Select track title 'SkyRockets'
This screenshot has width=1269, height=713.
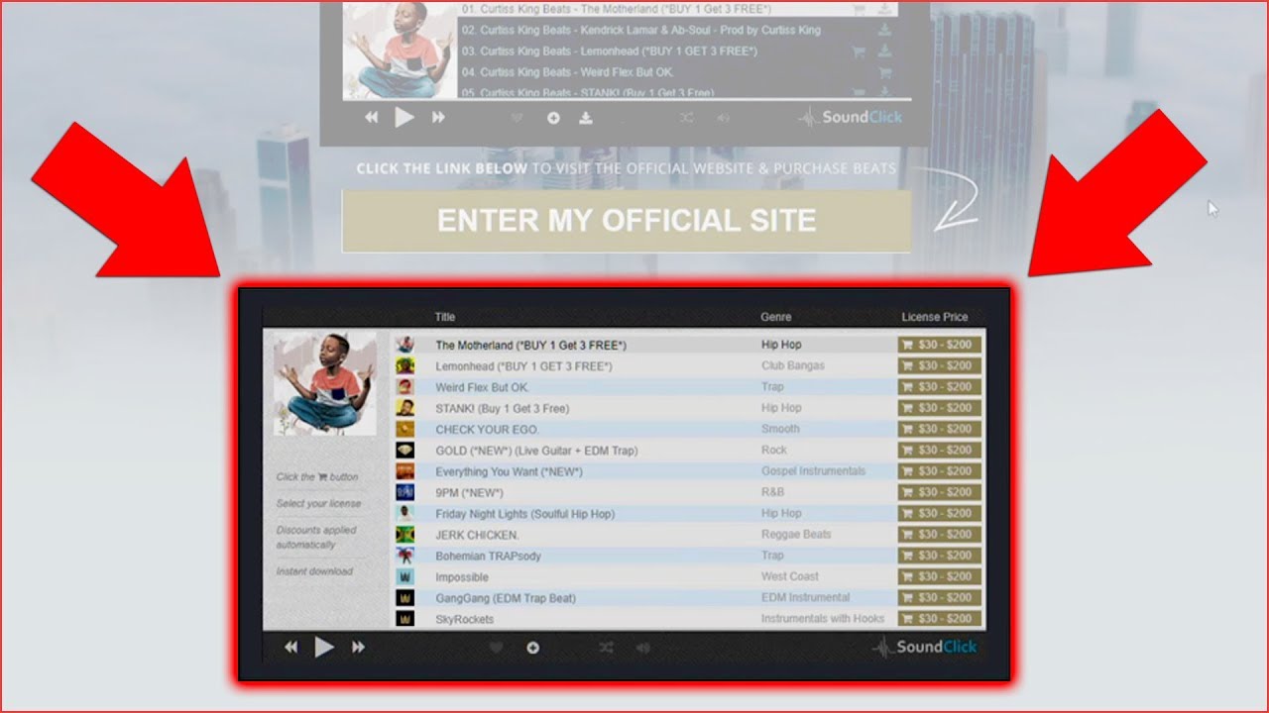point(464,619)
